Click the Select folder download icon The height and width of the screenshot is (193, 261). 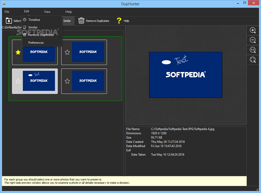(x=9, y=21)
